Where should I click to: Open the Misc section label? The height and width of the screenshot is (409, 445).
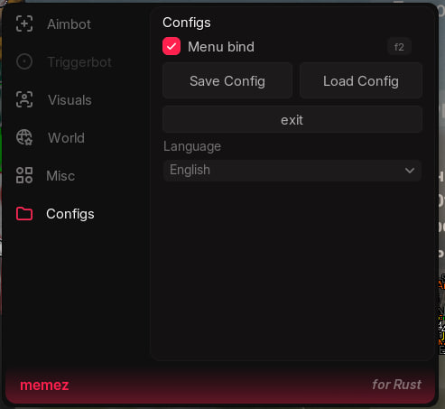60,176
